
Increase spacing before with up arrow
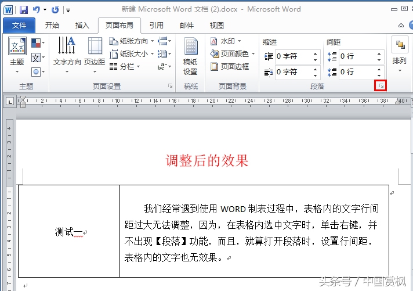click(x=379, y=53)
